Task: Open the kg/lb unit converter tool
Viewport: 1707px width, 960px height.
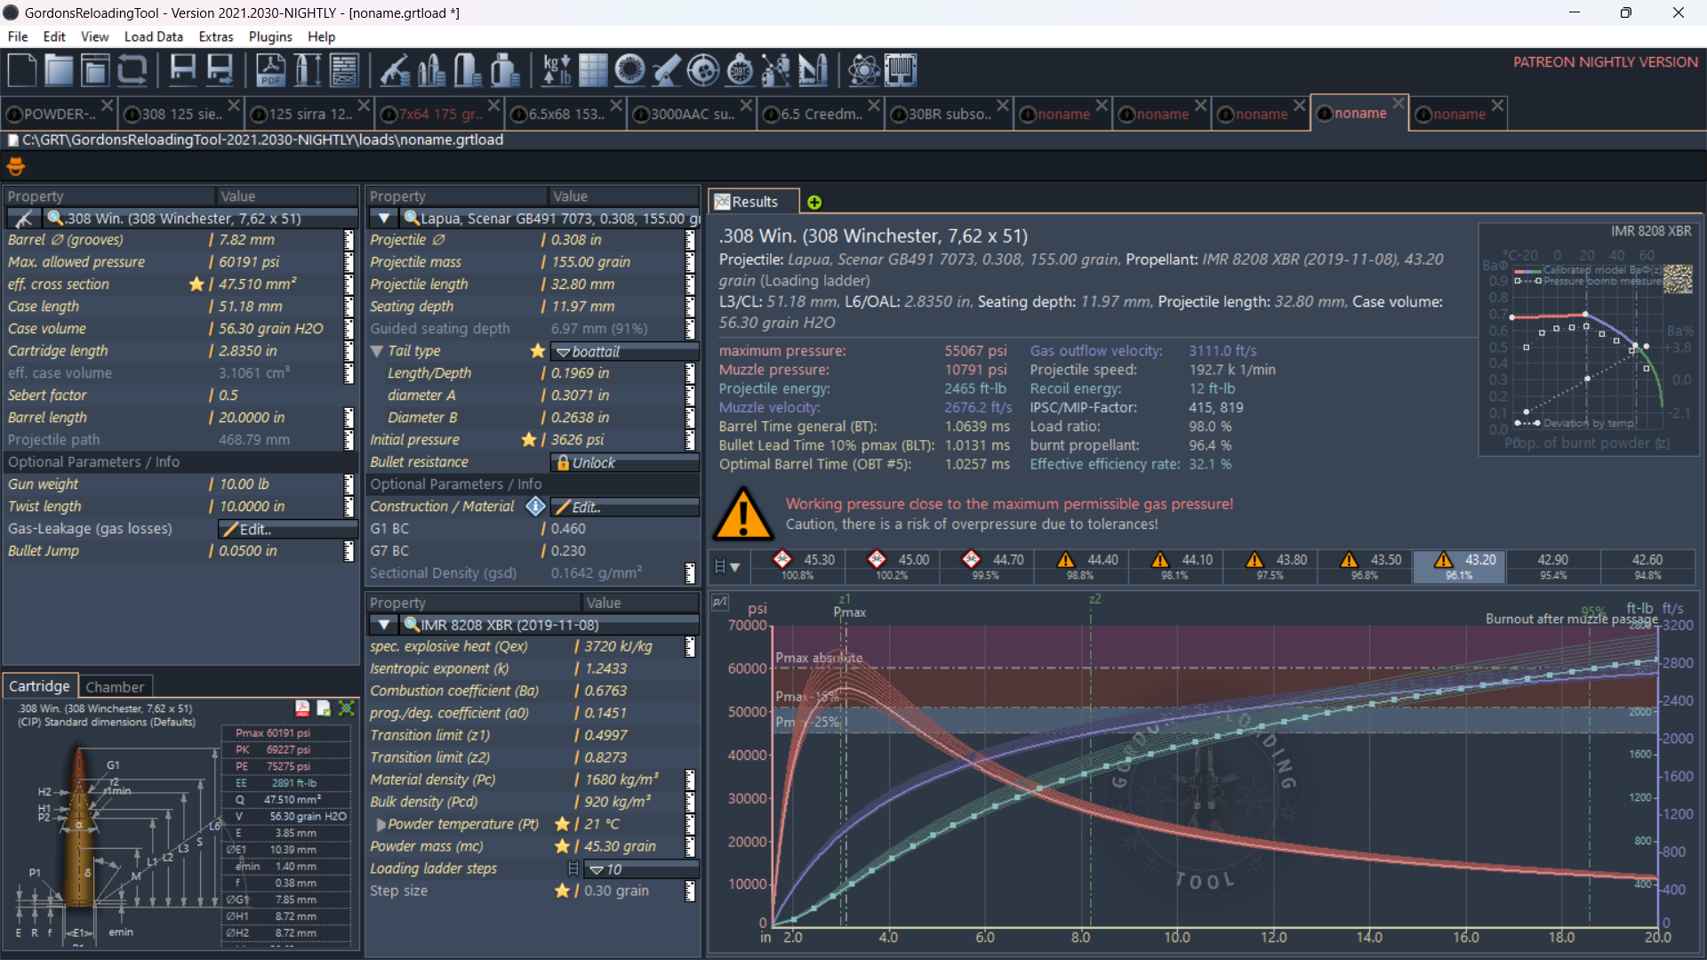Action: 557,69
